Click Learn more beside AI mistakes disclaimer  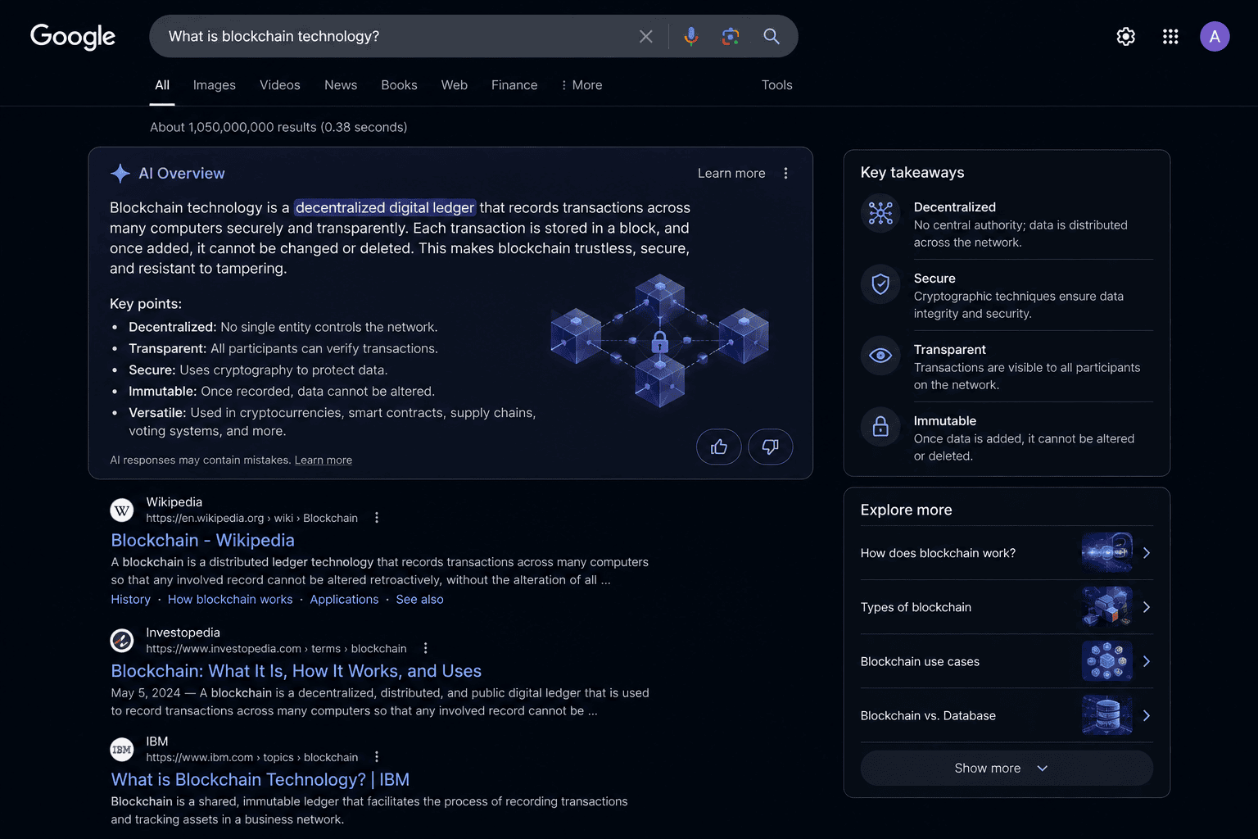pos(324,460)
